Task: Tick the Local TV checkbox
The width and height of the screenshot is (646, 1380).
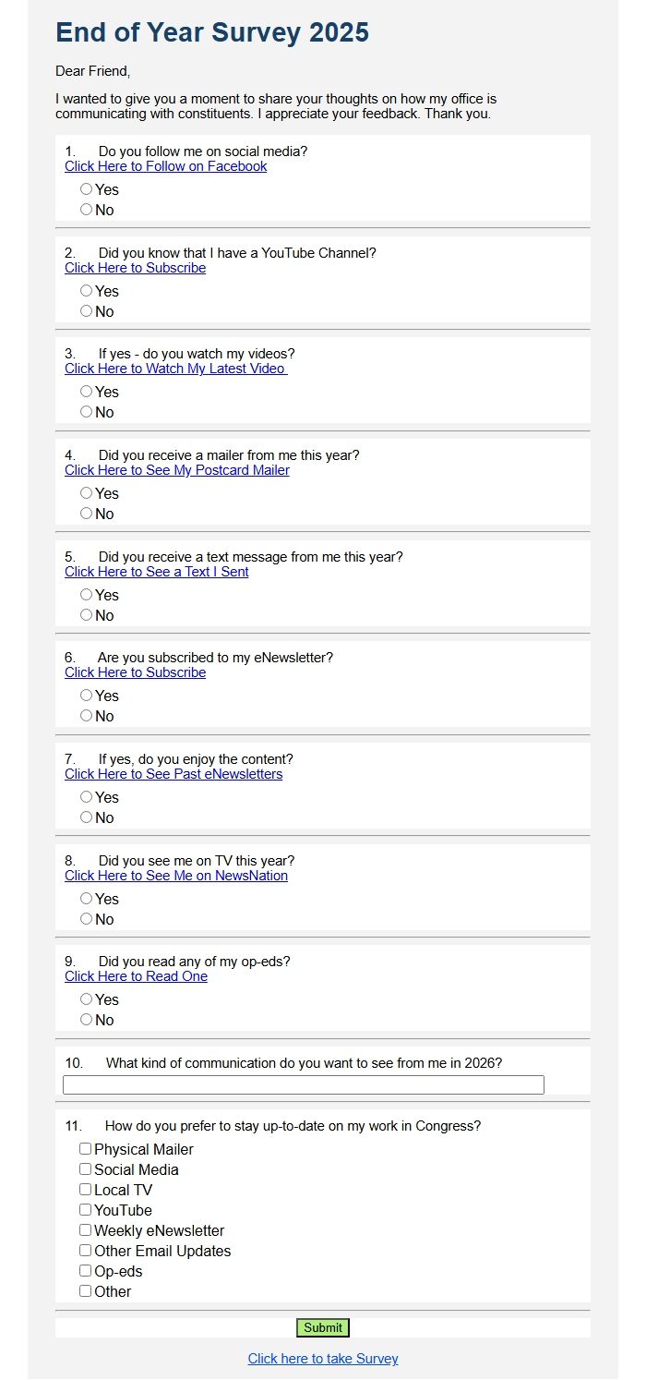Action: click(x=86, y=1190)
